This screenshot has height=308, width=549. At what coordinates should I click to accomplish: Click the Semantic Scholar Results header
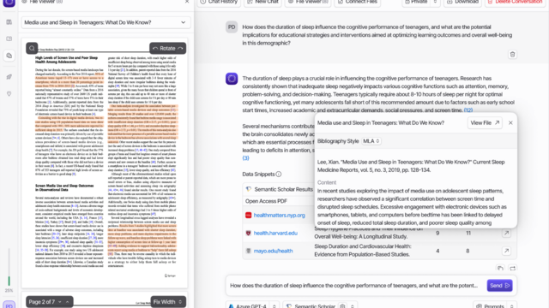[283, 189]
